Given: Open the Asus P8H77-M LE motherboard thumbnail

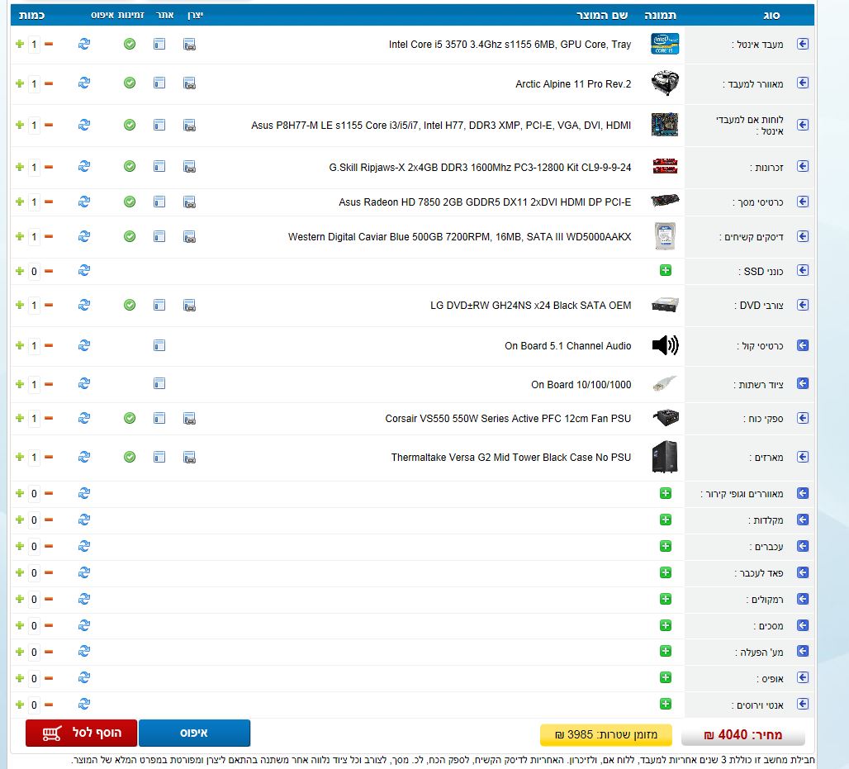Looking at the screenshot, I should (x=665, y=126).
